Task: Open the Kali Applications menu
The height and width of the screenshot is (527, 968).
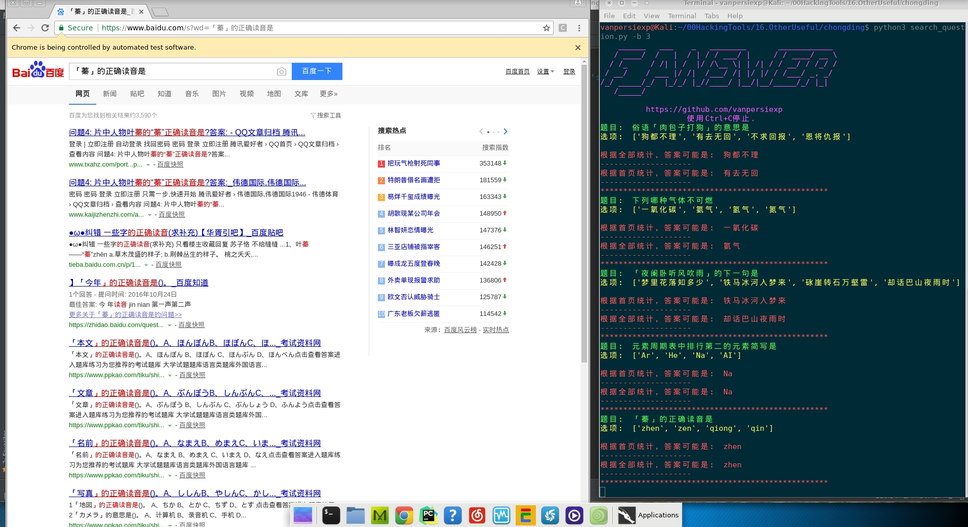Action: click(648, 515)
